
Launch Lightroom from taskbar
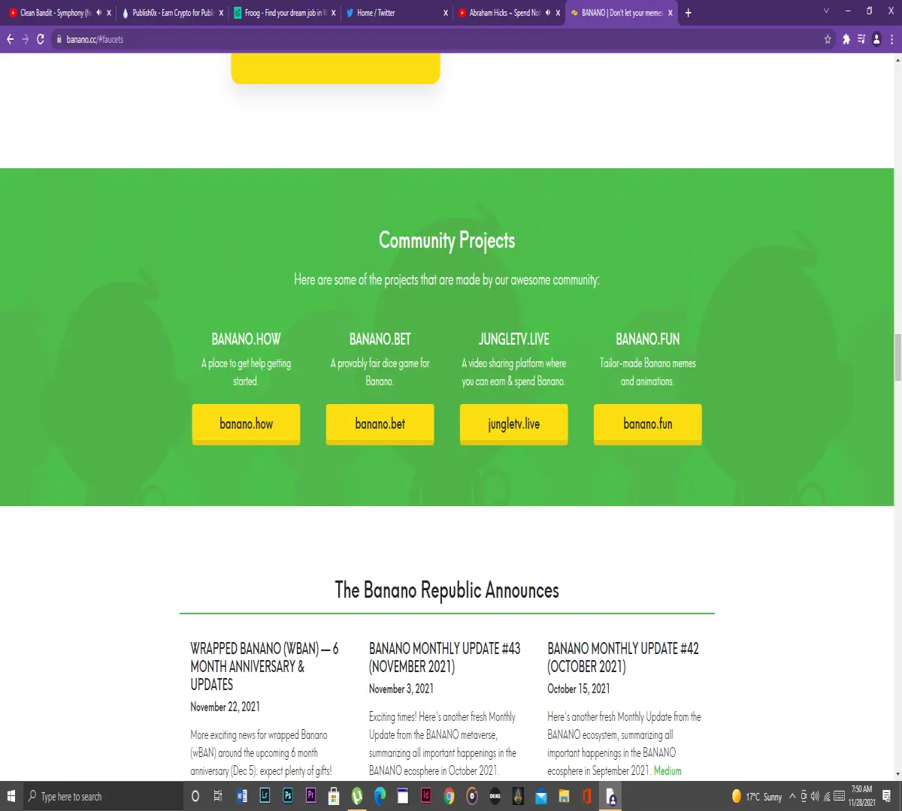265,796
